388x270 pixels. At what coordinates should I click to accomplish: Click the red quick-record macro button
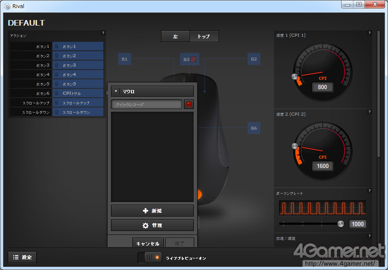[x=189, y=105]
